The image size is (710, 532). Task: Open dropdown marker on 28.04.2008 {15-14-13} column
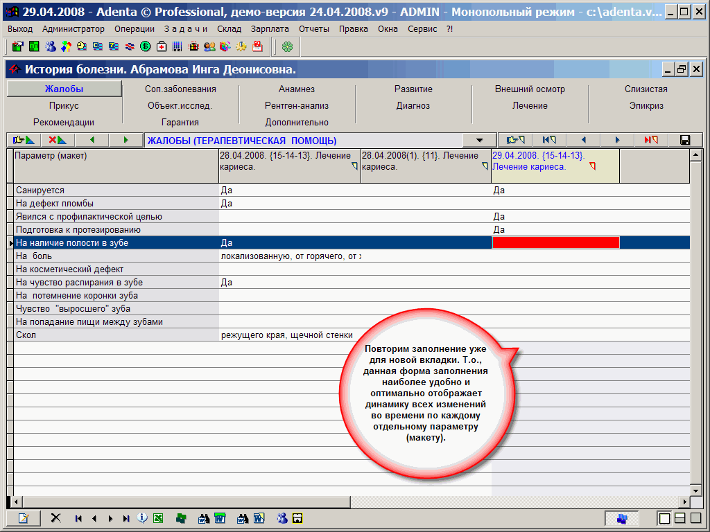coord(354,166)
